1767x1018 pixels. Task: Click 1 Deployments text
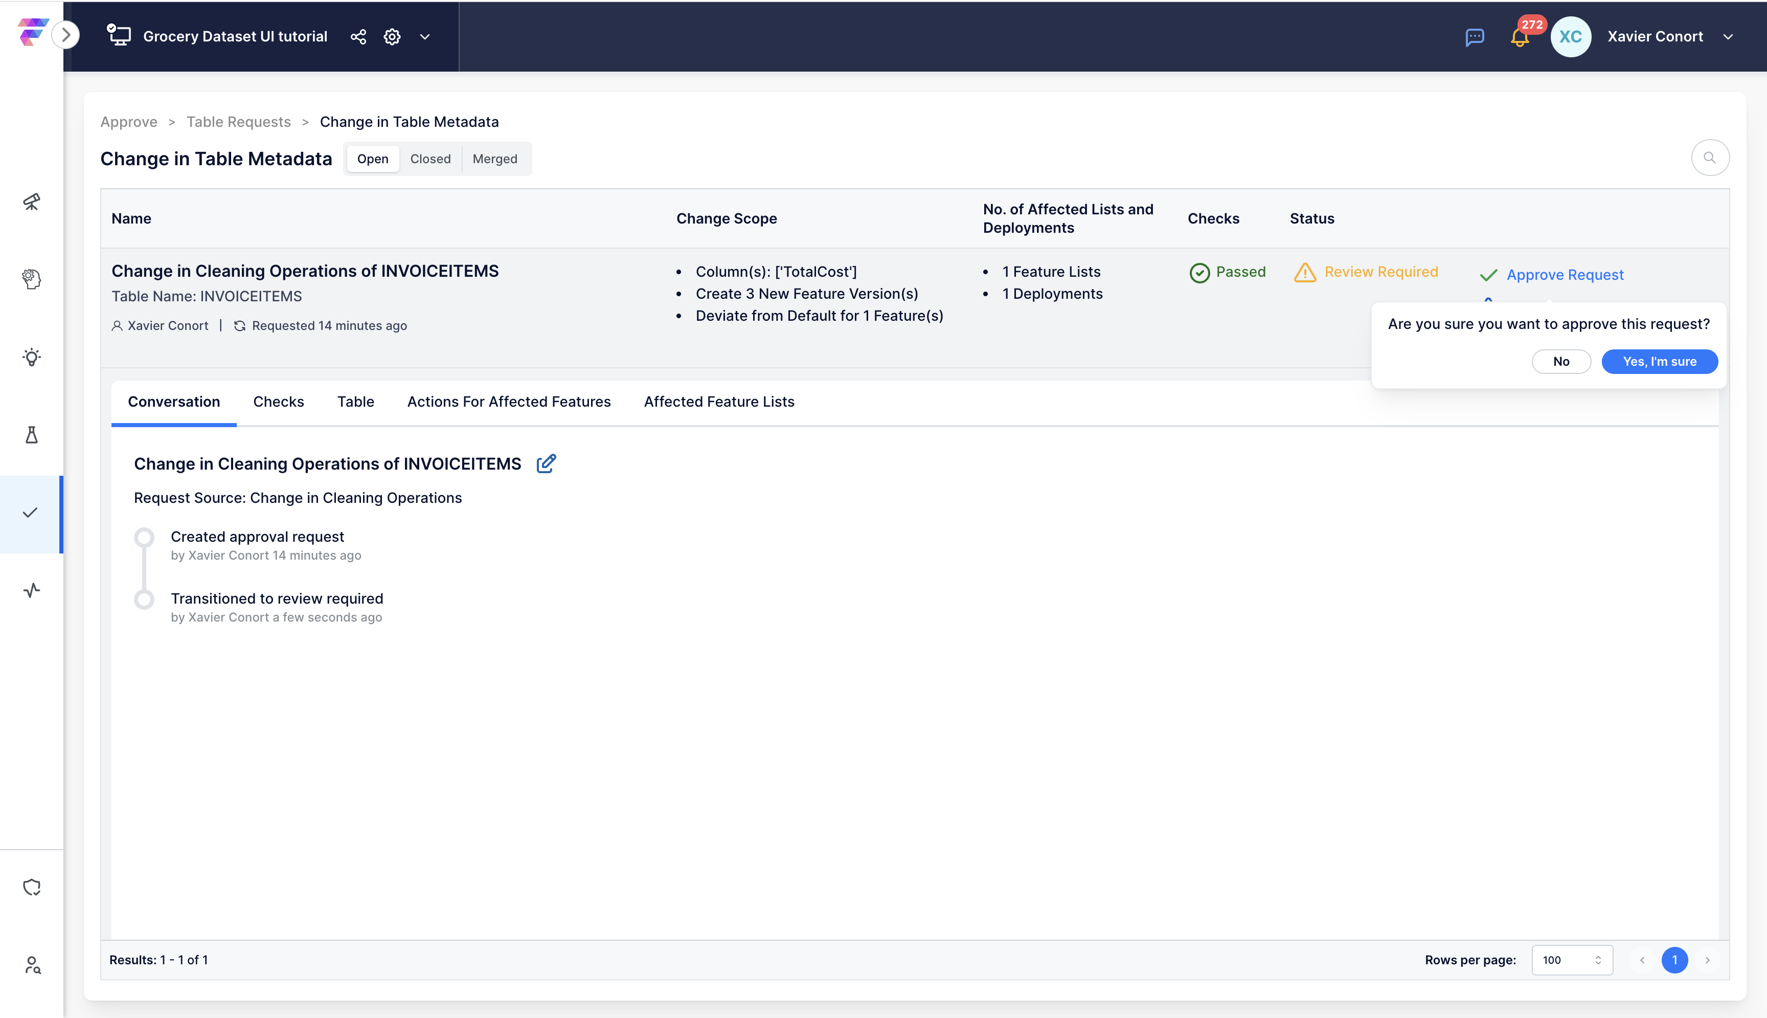1052,294
